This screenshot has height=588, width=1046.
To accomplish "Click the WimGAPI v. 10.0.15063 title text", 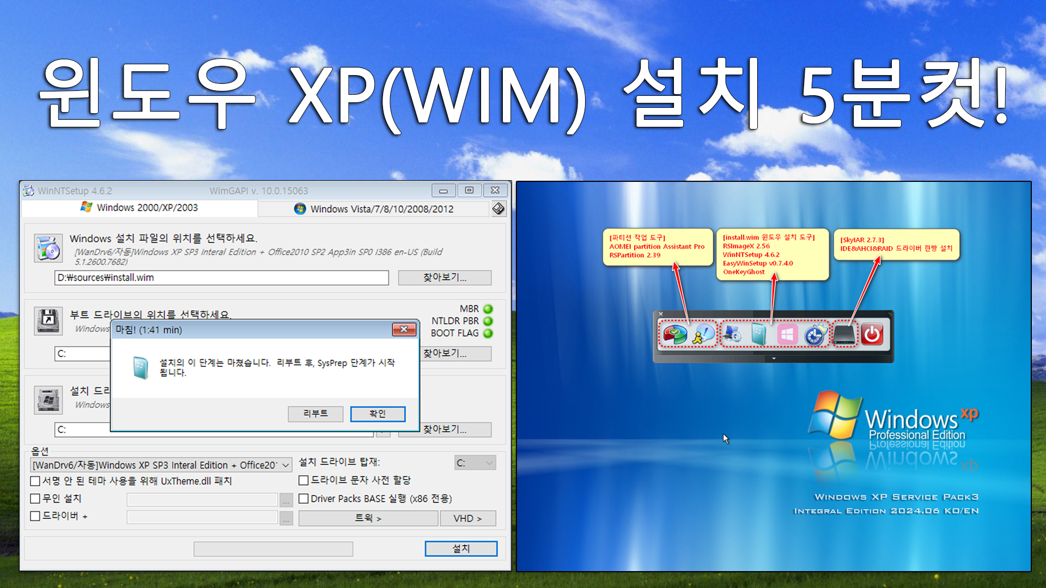I will coord(259,191).
